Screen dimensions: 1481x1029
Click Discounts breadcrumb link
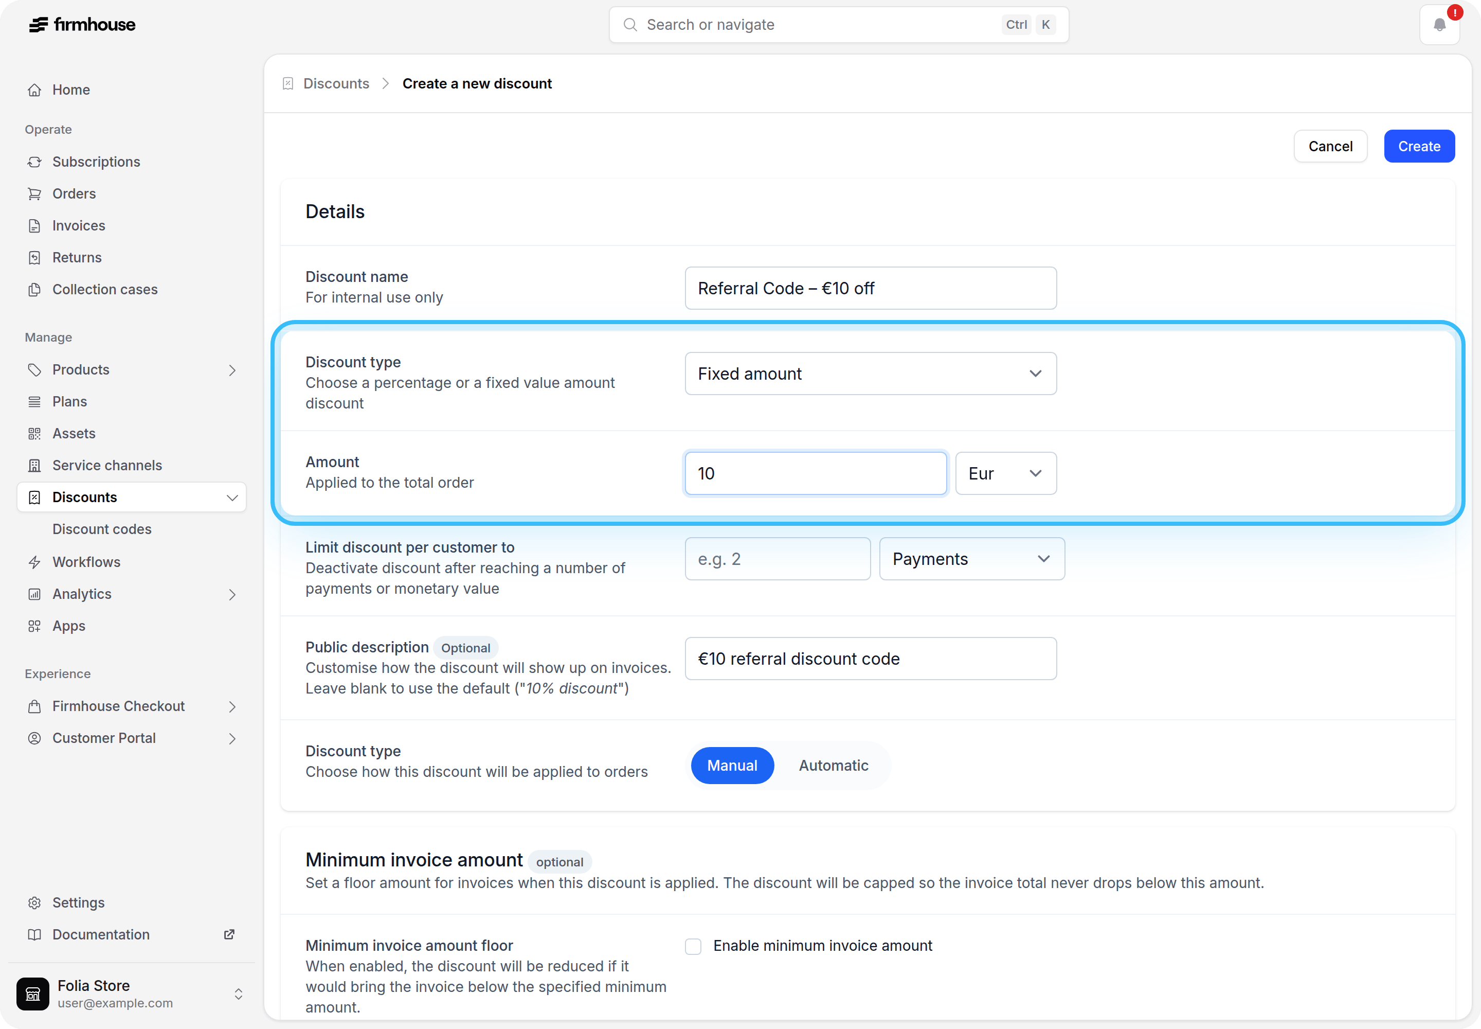pos(336,84)
